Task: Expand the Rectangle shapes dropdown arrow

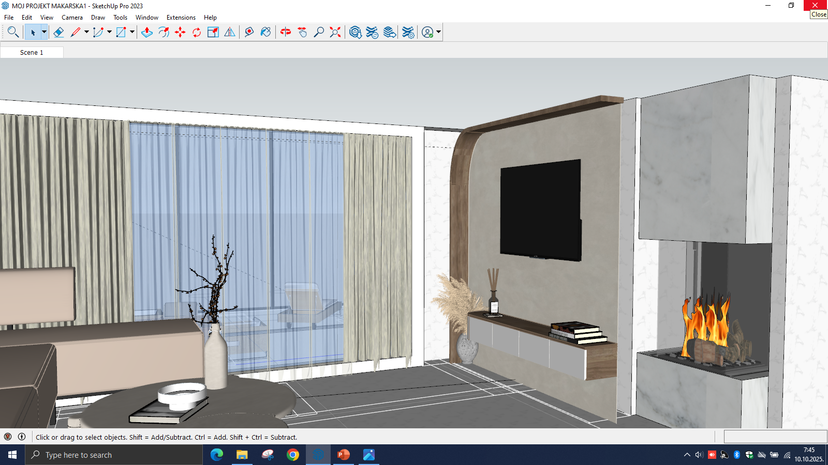Action: [x=132, y=32]
